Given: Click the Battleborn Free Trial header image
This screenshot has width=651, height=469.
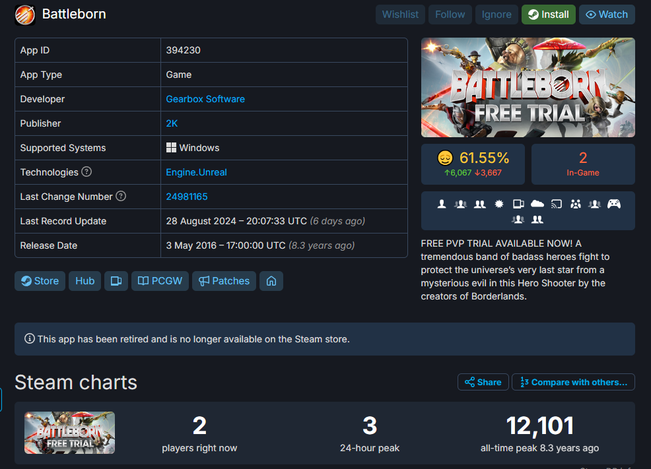Looking at the screenshot, I should (528, 88).
